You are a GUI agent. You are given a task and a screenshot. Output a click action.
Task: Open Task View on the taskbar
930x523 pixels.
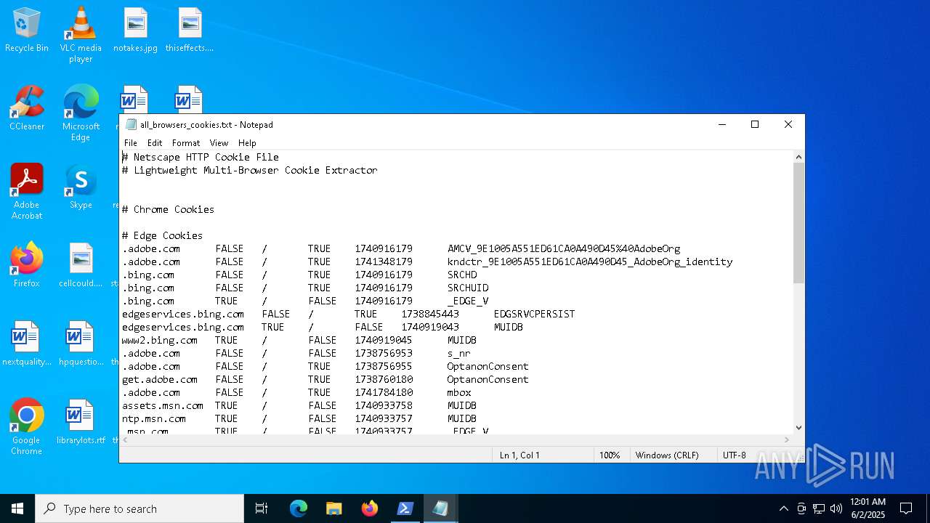[262, 508]
